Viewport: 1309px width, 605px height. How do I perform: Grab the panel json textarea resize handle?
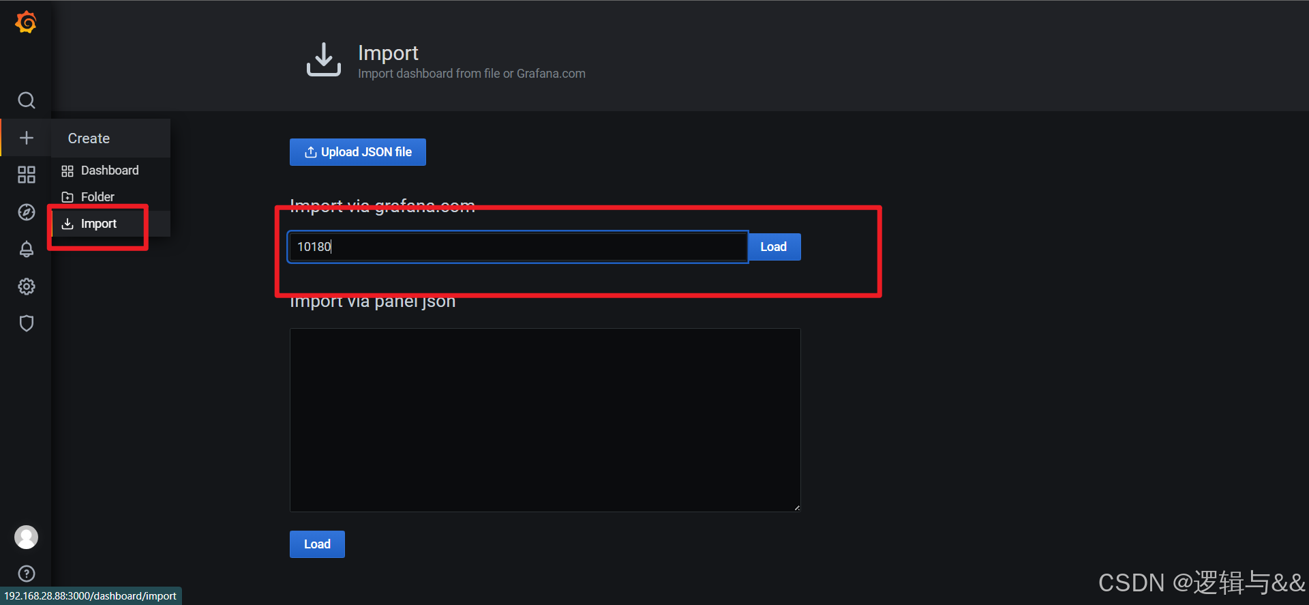click(796, 507)
